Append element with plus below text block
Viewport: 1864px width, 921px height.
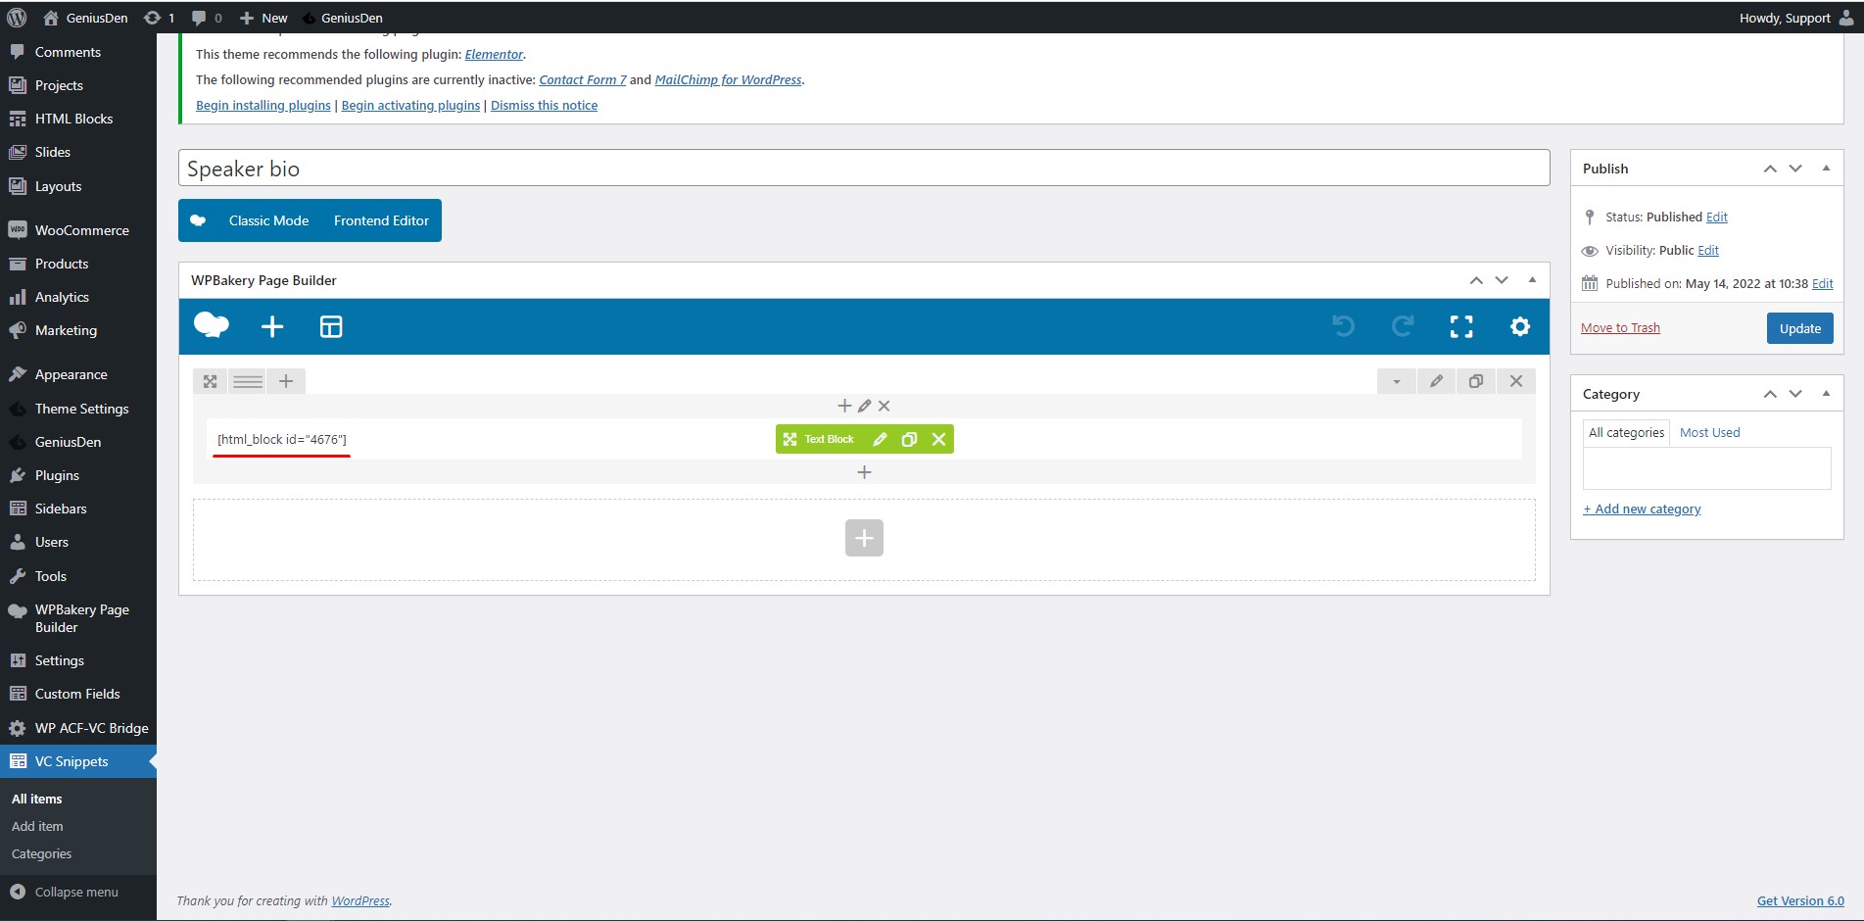(864, 472)
